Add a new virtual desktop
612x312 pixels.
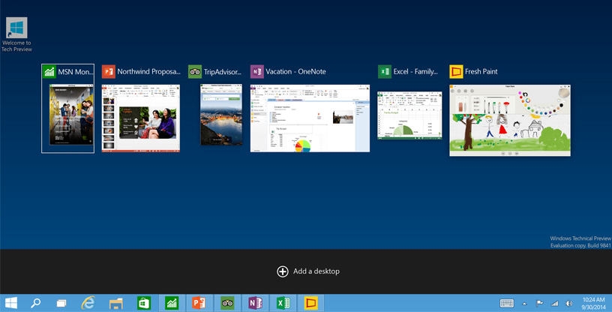307,271
